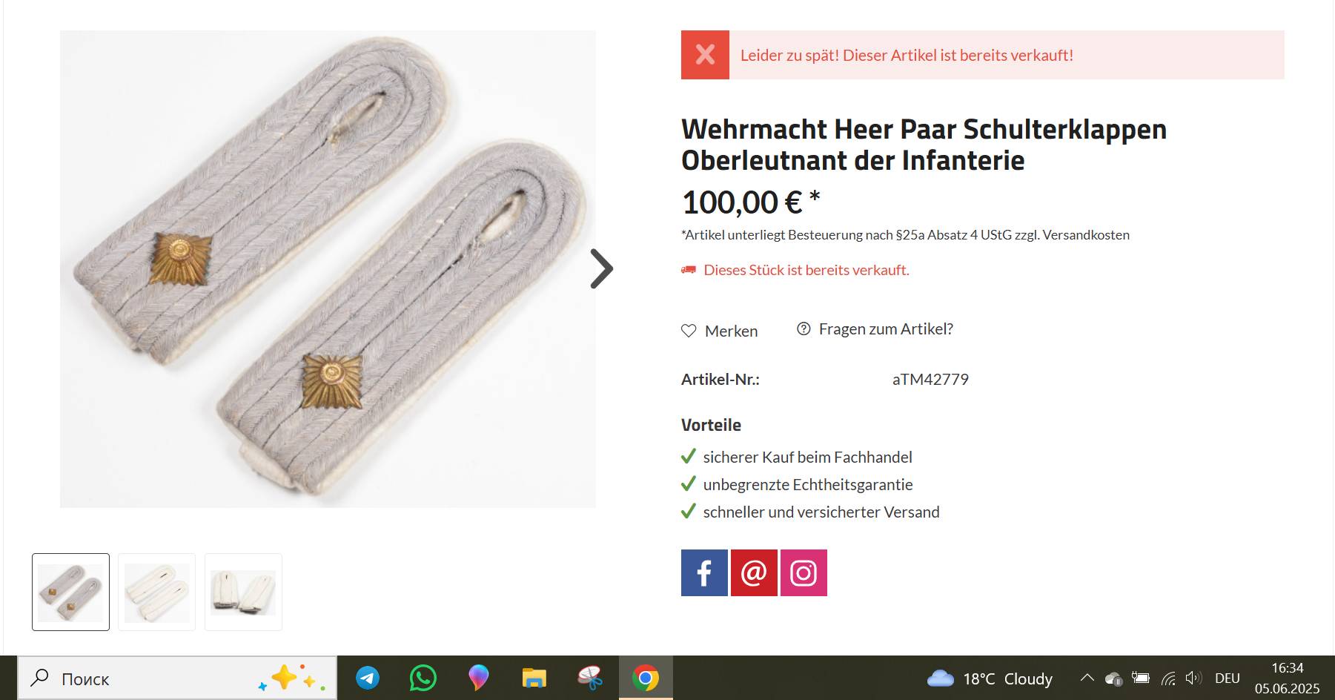View the third product thumbnail

(x=243, y=592)
